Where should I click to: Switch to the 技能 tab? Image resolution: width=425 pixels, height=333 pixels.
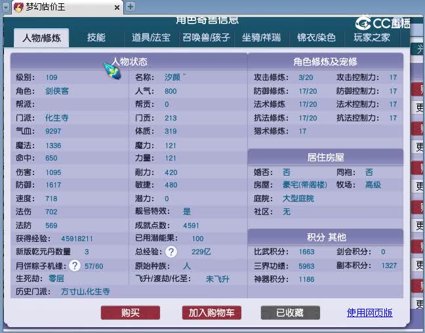[x=96, y=37]
